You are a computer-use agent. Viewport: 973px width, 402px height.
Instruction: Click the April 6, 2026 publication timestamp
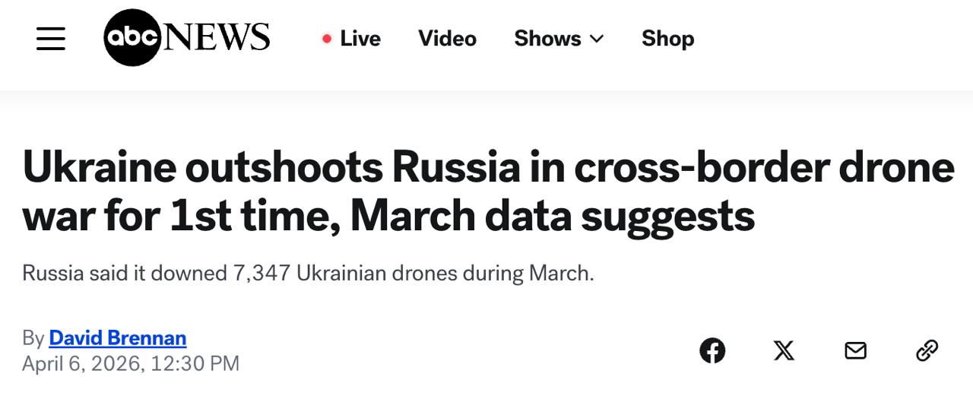[131, 364]
